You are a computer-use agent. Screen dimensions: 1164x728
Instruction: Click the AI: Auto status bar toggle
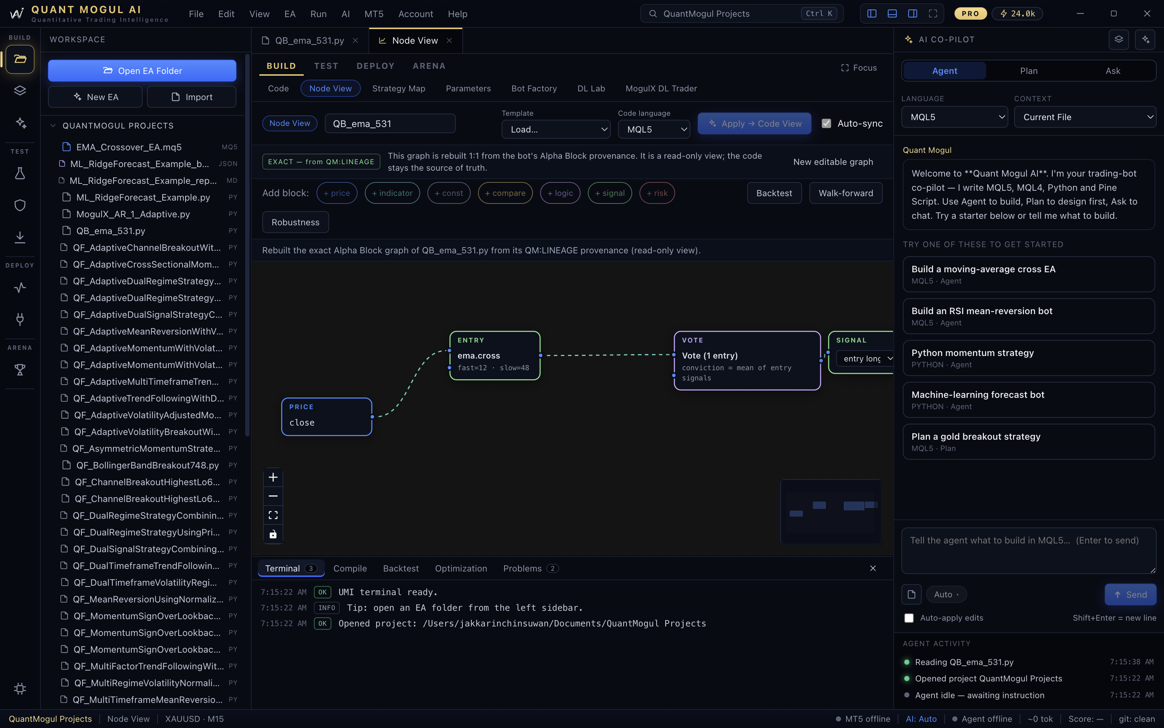tap(921, 719)
